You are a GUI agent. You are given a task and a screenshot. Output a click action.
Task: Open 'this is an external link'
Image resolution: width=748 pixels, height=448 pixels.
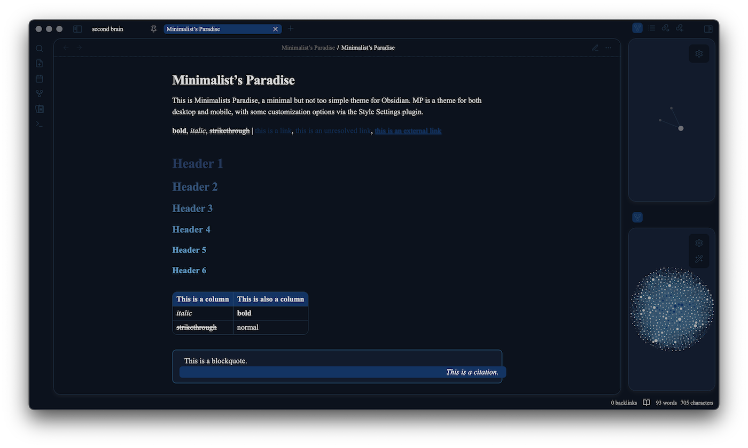click(x=408, y=130)
